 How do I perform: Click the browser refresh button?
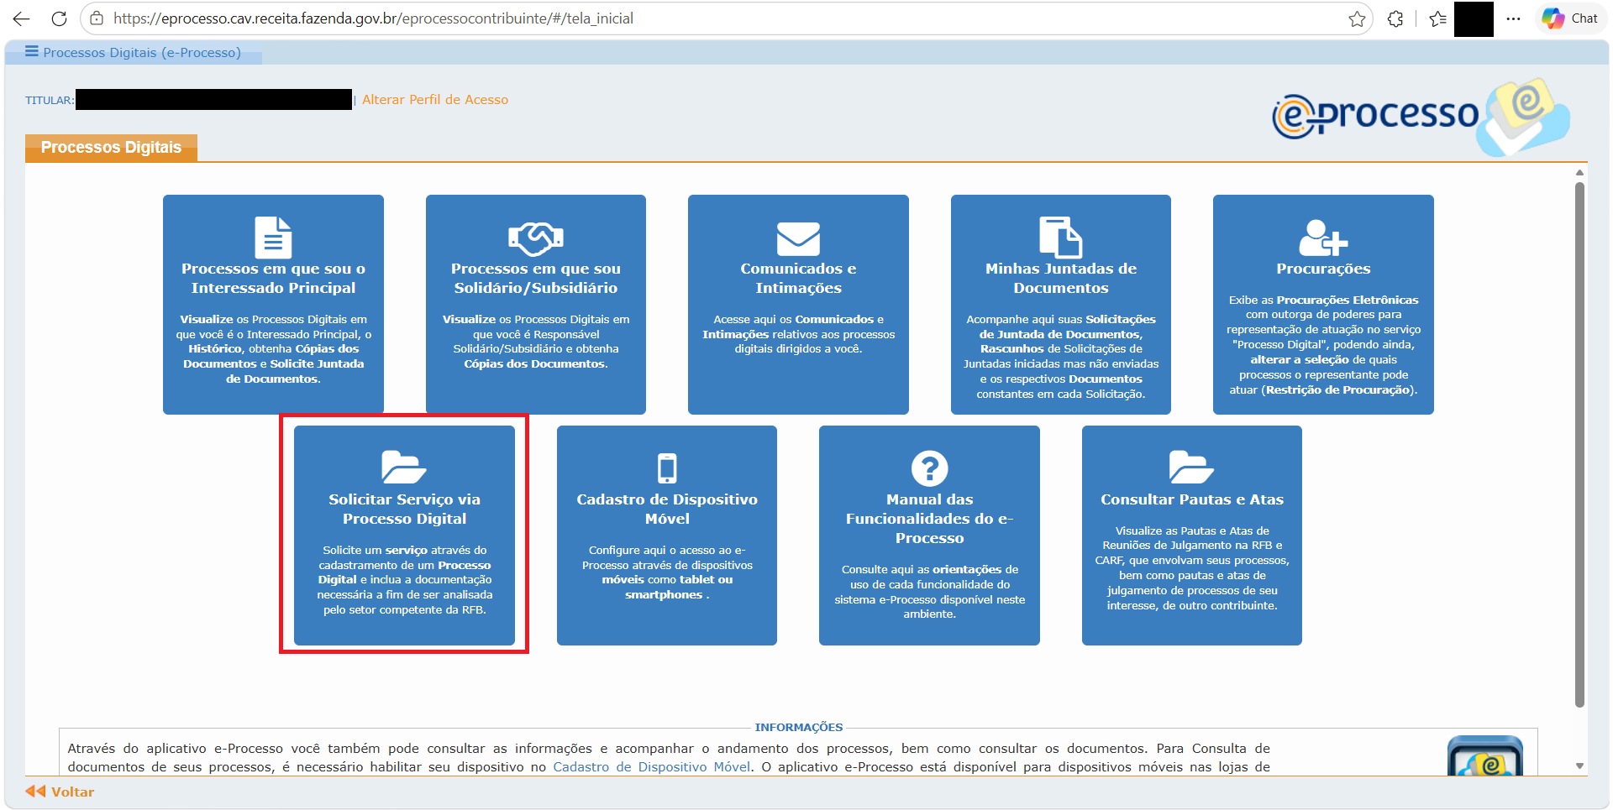pyautogui.click(x=59, y=18)
